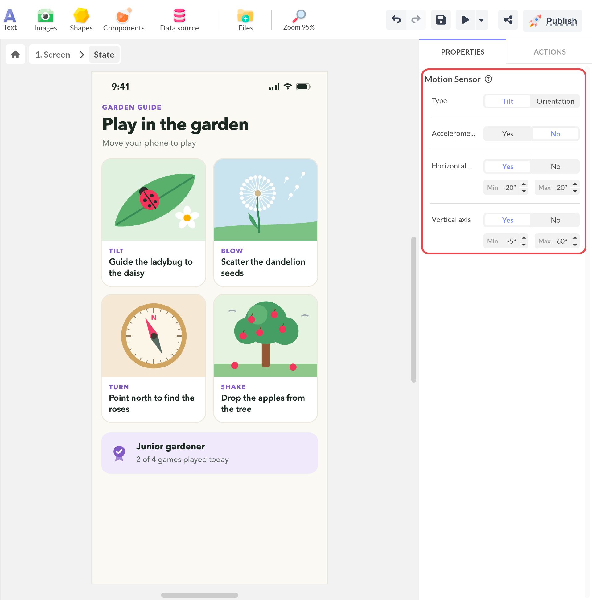
Task: Select the dandelion BLOW card image
Action: (265, 200)
